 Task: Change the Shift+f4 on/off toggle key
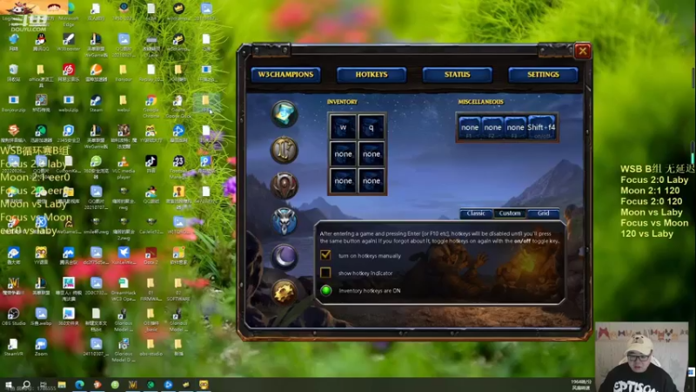[x=541, y=127]
